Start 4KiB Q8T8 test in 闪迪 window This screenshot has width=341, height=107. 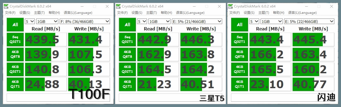coord(240,54)
